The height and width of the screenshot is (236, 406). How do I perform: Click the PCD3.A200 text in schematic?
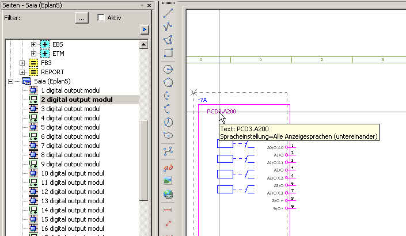221,112
